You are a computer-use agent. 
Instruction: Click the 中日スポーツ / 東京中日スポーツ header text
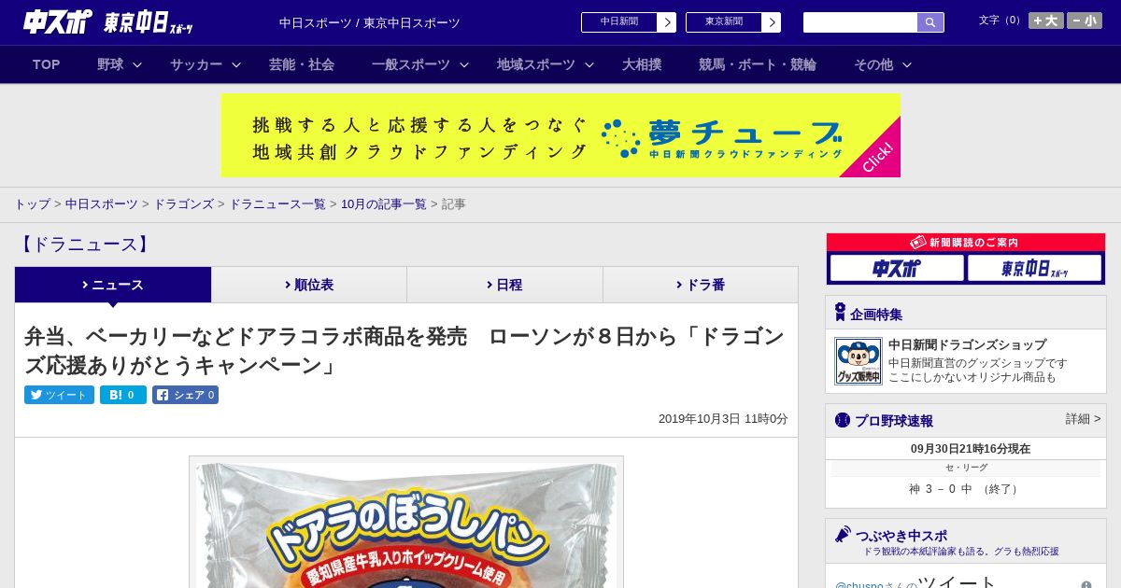coord(370,22)
